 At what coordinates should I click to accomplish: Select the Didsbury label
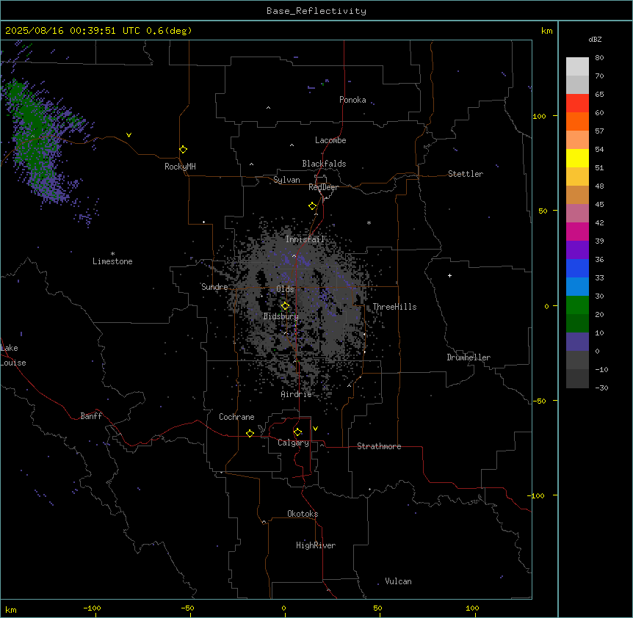click(281, 316)
